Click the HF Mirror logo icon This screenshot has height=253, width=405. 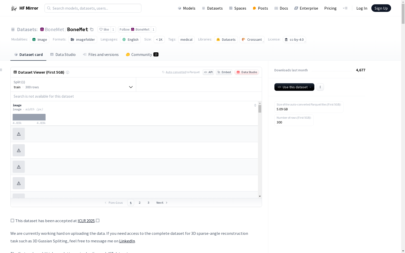point(14,8)
